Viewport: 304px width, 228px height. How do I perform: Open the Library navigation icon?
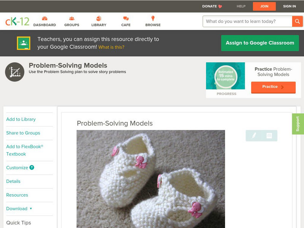(x=99, y=19)
